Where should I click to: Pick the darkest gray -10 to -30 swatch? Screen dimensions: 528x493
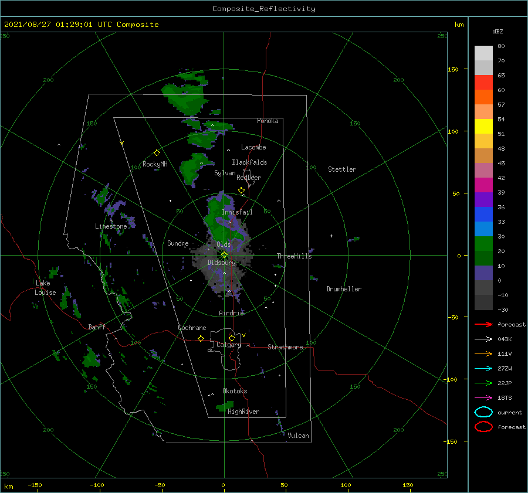(483, 302)
